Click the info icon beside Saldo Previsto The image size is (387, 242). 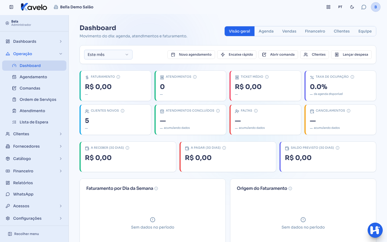[338, 148]
